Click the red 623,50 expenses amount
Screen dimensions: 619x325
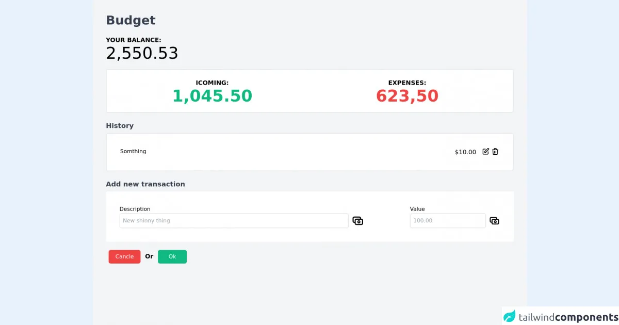[407, 96]
